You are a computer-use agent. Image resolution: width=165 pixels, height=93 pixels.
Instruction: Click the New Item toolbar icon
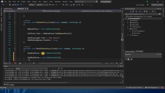pyautogui.click(x=10, y=5)
